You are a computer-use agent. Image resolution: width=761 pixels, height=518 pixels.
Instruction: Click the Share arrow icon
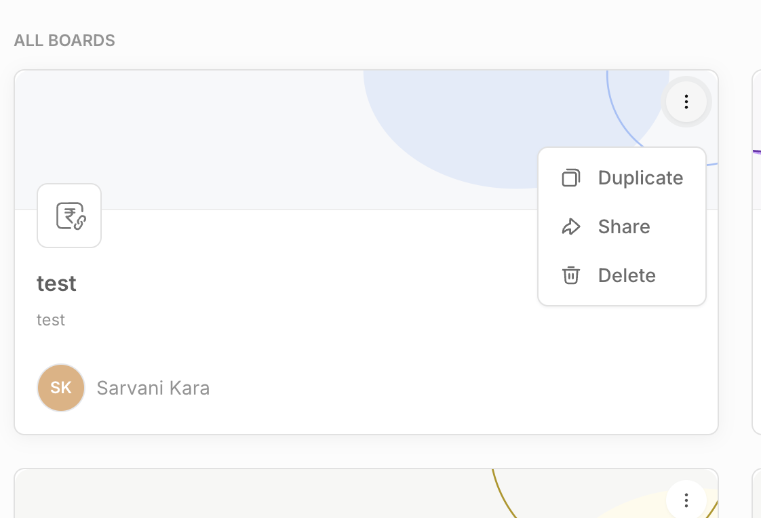pyautogui.click(x=571, y=226)
